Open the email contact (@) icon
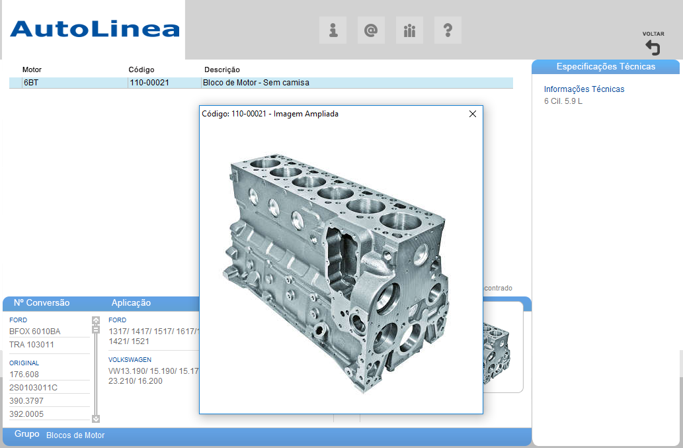Image resolution: width=683 pixels, height=448 pixels. click(x=371, y=30)
